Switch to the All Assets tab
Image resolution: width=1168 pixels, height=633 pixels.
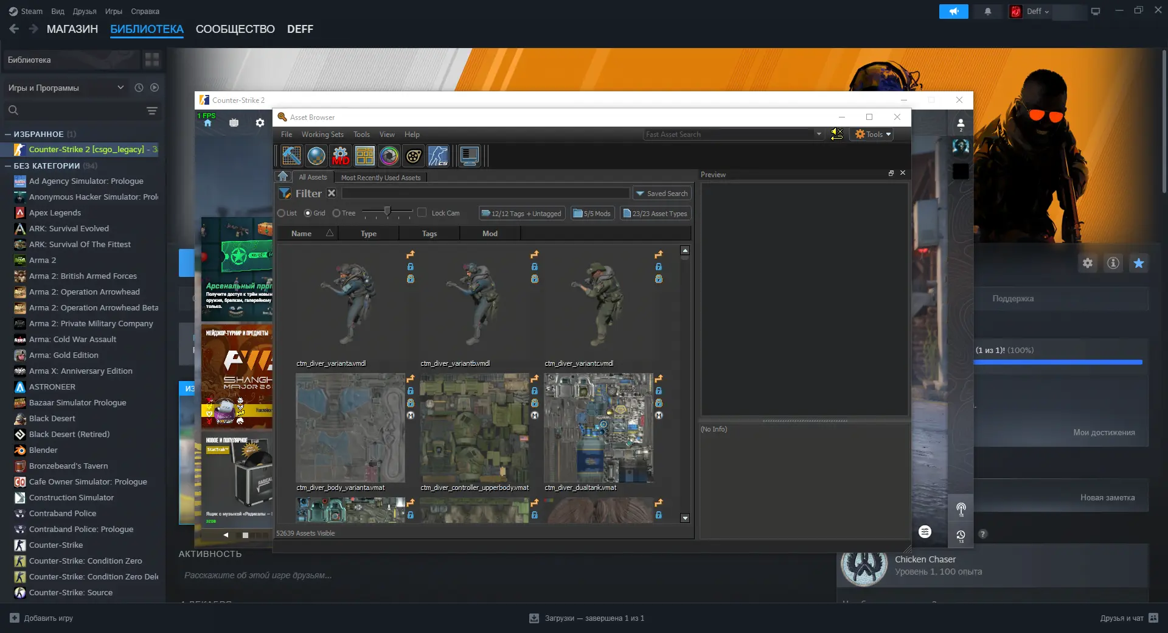(313, 177)
